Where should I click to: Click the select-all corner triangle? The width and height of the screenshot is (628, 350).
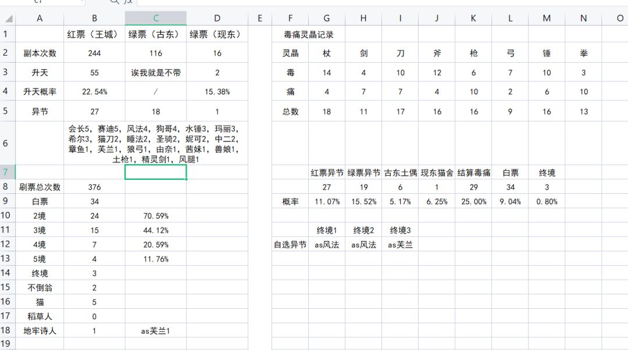pyautogui.click(x=8, y=19)
